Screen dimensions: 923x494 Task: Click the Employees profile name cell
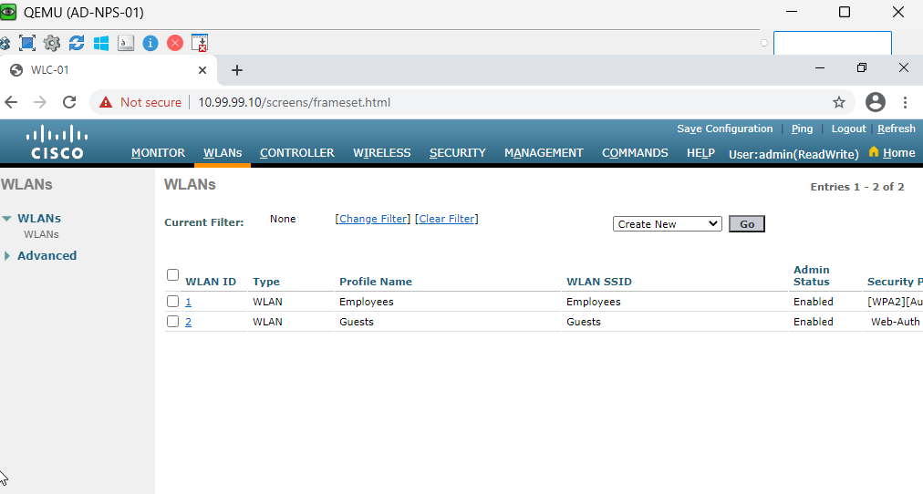tap(366, 302)
